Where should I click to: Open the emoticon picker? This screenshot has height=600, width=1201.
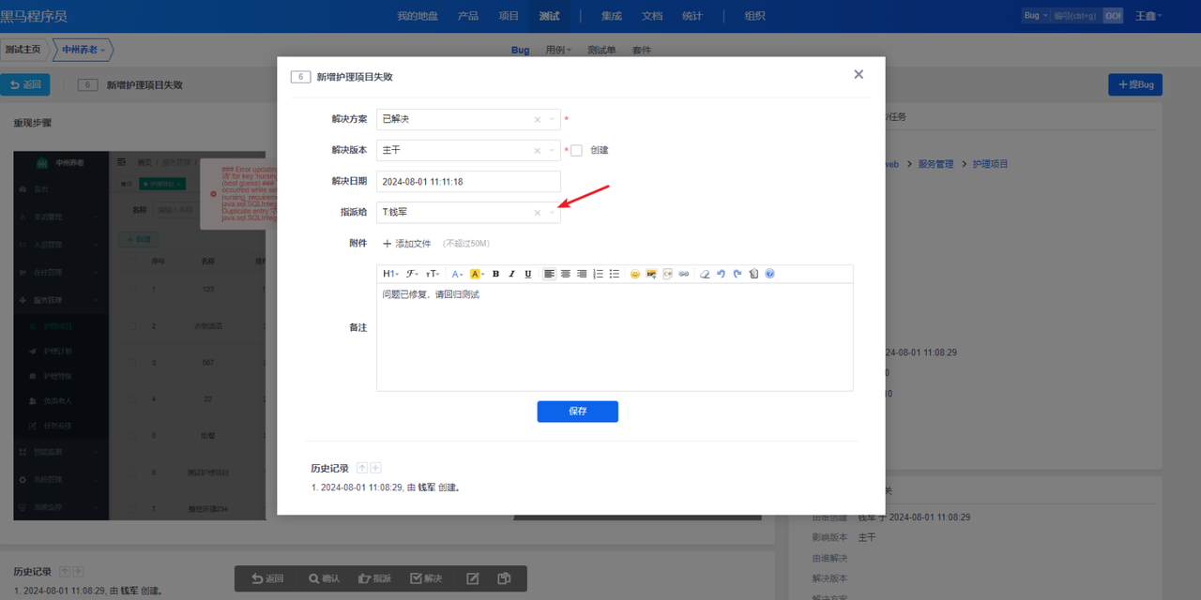click(x=635, y=274)
